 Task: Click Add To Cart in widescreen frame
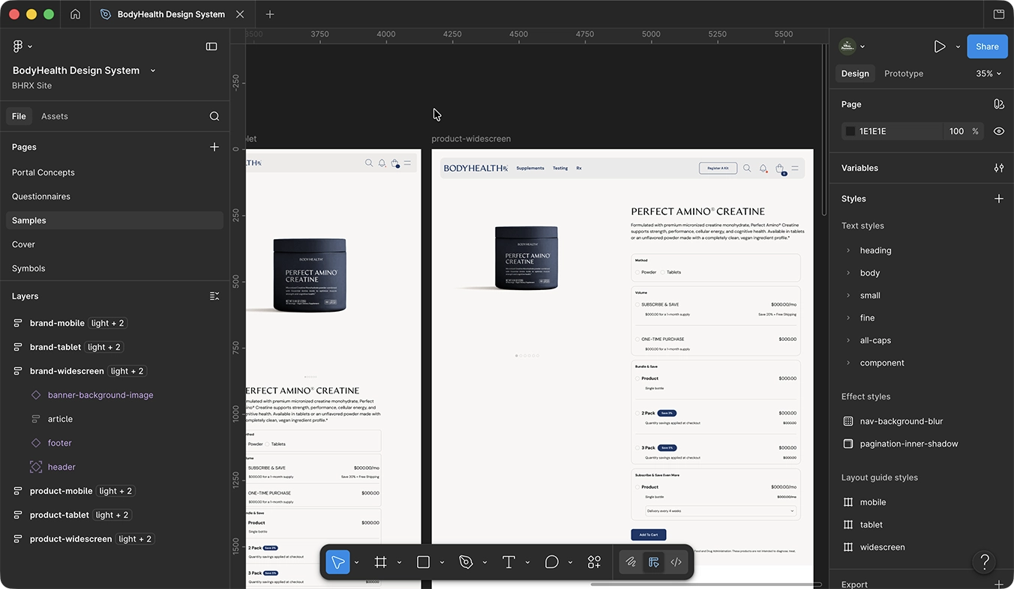point(649,534)
